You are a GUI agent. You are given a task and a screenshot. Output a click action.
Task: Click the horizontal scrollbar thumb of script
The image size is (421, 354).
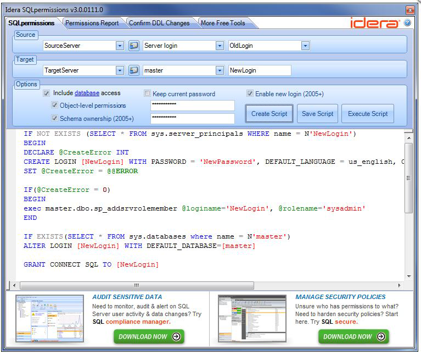[137, 285]
